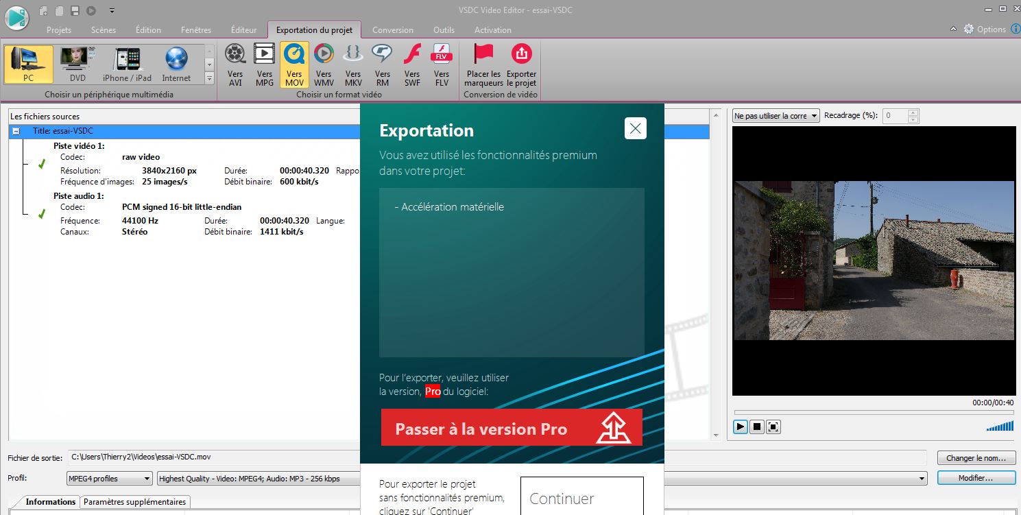Select the iPhone / iPad device option
This screenshot has height=515, width=1021.
(127, 64)
